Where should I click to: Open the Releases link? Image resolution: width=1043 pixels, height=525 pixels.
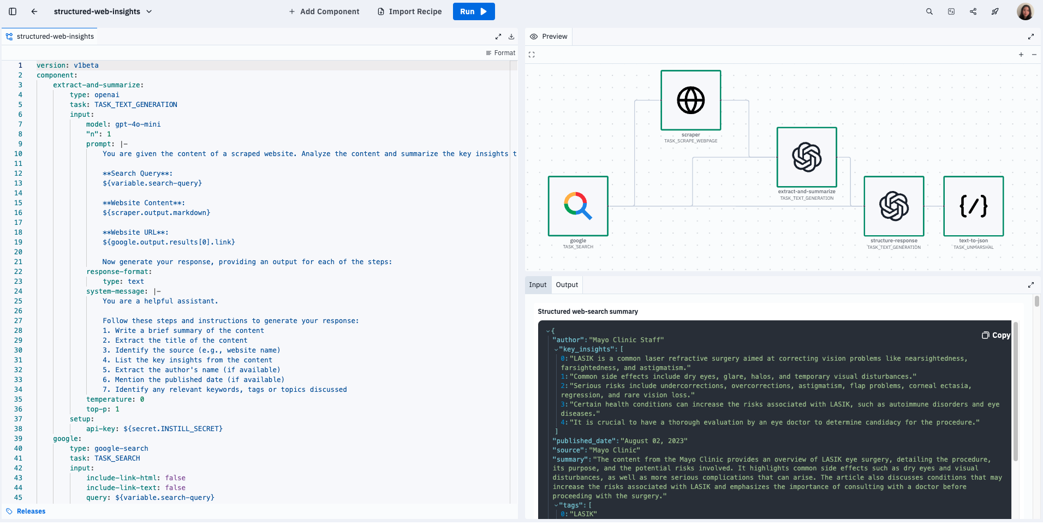(31, 511)
